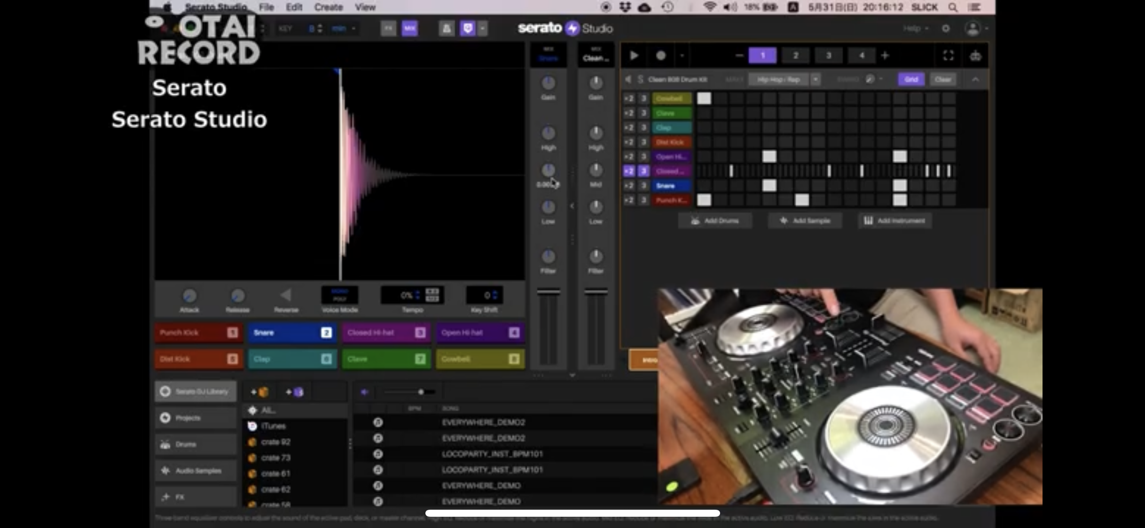
Task: Open dropdown next to purple shield icon
Action: pos(482,28)
